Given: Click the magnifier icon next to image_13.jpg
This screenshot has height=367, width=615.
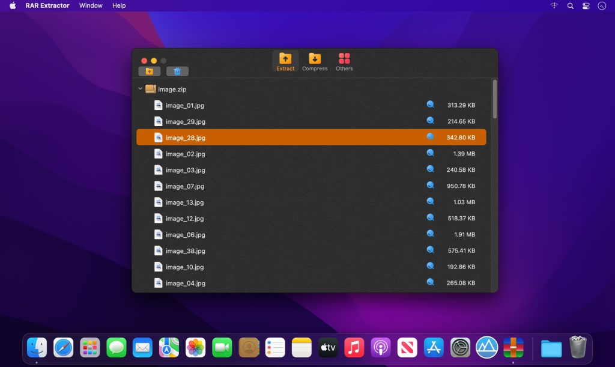Looking at the screenshot, I should (430, 202).
